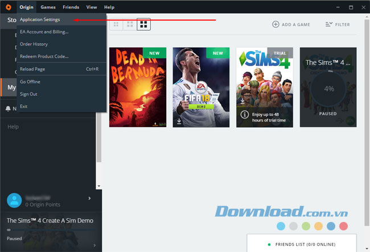Click the paused Sims 4 4% progress circle
The image size is (370, 252).
(x=328, y=89)
